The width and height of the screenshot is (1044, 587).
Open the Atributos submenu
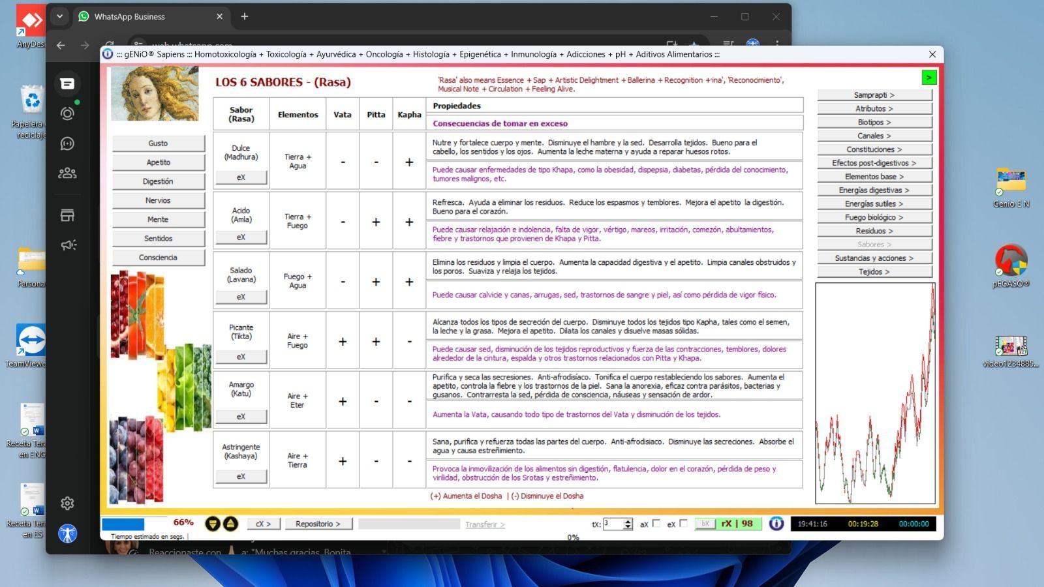click(874, 108)
